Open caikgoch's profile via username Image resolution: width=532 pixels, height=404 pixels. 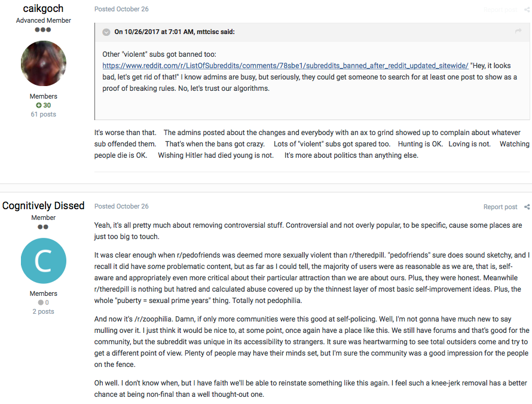click(x=43, y=8)
